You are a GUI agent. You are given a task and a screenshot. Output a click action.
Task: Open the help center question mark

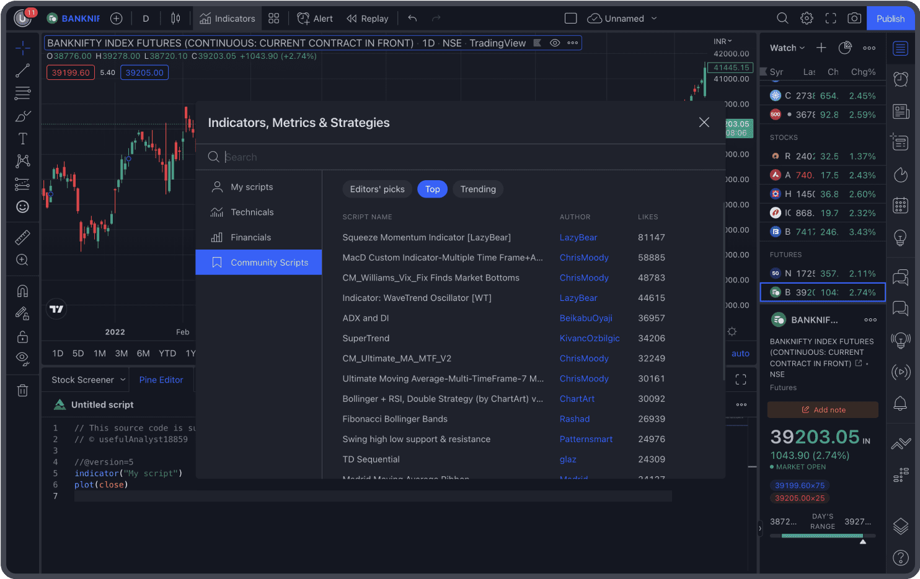[901, 558]
